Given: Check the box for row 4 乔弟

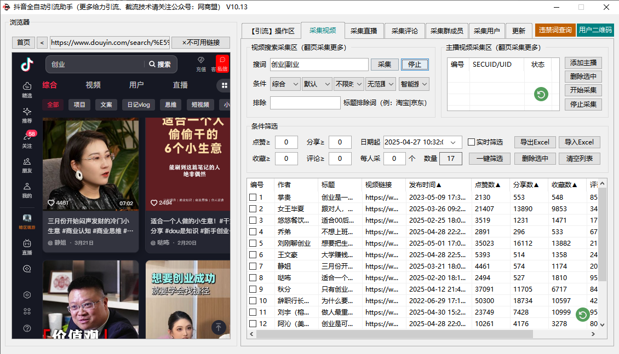Looking at the screenshot, I should tap(253, 232).
